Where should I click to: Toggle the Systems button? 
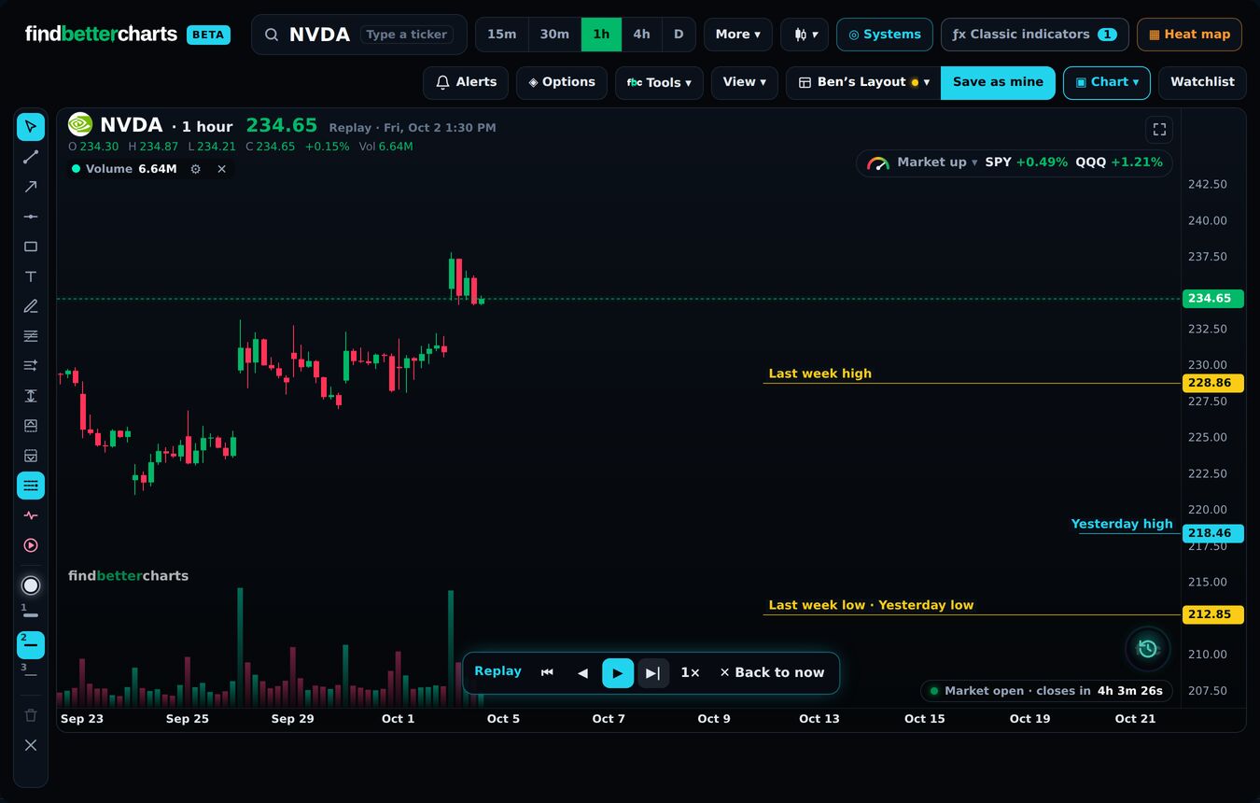click(x=885, y=35)
